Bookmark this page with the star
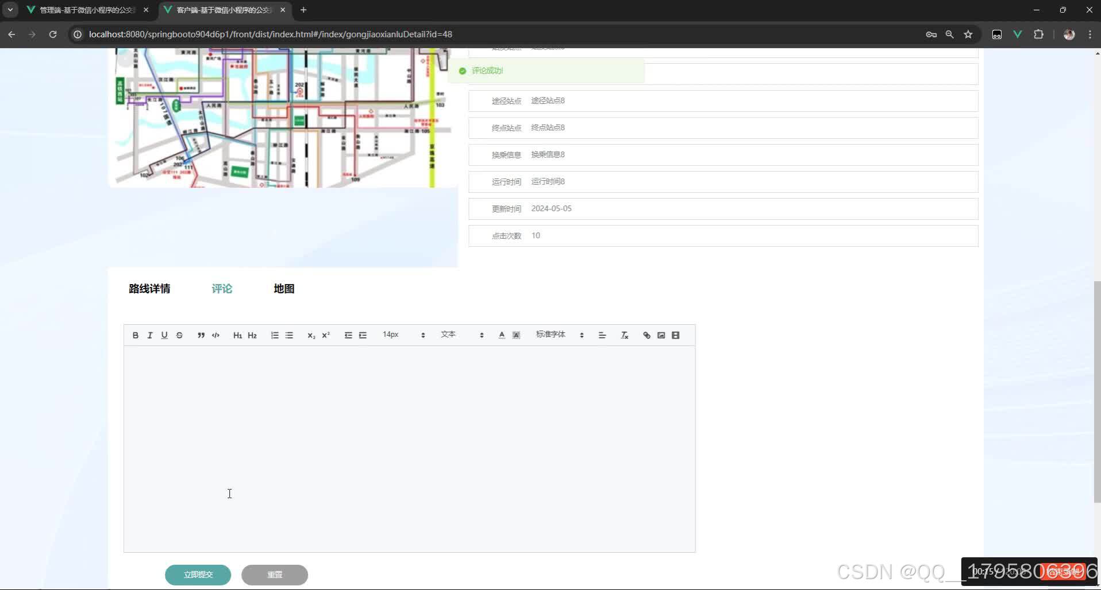This screenshot has height=590, width=1101. point(968,34)
